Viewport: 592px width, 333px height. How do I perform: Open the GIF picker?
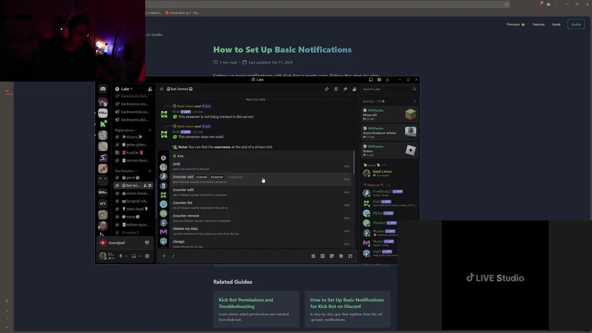(322, 256)
